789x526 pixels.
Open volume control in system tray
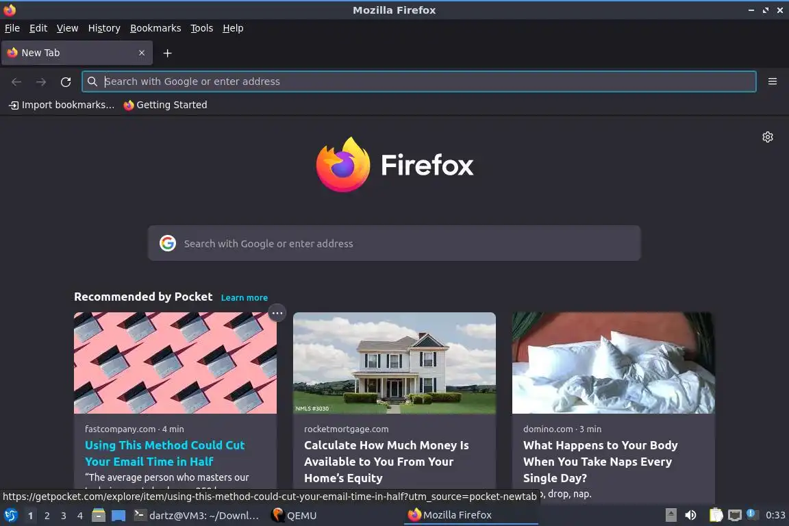click(x=691, y=515)
